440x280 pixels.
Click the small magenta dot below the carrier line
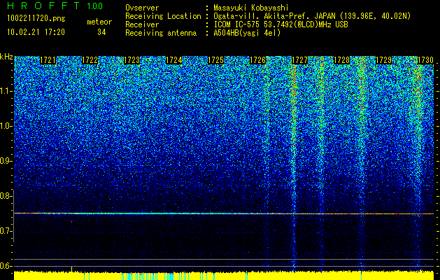71,222
